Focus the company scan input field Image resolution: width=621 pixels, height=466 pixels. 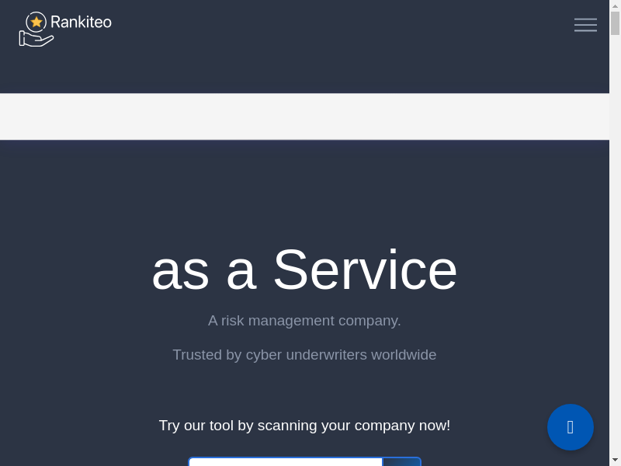coord(286,462)
